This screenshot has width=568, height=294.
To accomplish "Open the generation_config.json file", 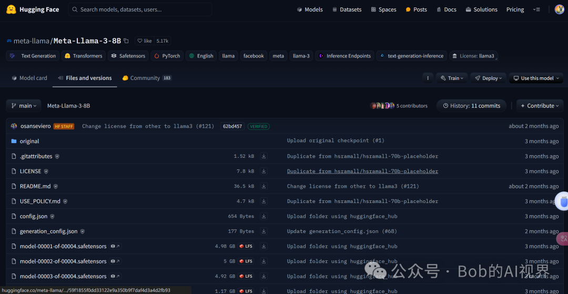I will (48, 231).
